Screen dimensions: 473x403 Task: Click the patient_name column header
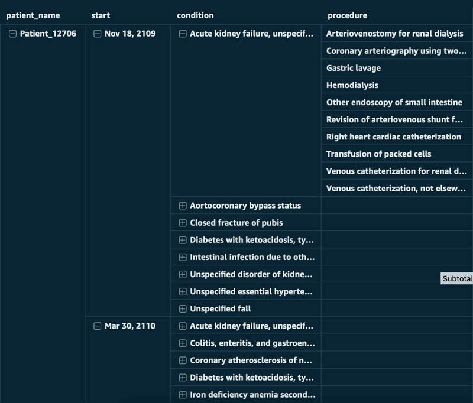click(33, 15)
